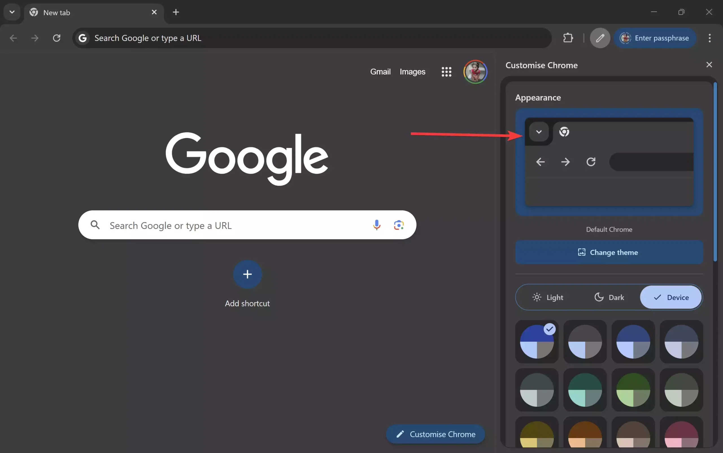
Task: Reload the page with refresh icon
Action: click(57, 38)
